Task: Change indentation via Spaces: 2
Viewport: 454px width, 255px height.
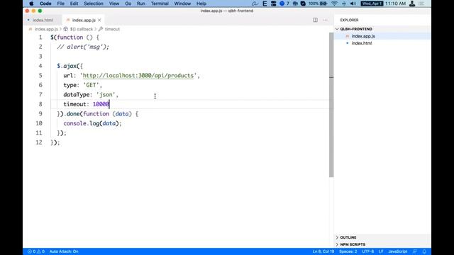Action: [348, 251]
